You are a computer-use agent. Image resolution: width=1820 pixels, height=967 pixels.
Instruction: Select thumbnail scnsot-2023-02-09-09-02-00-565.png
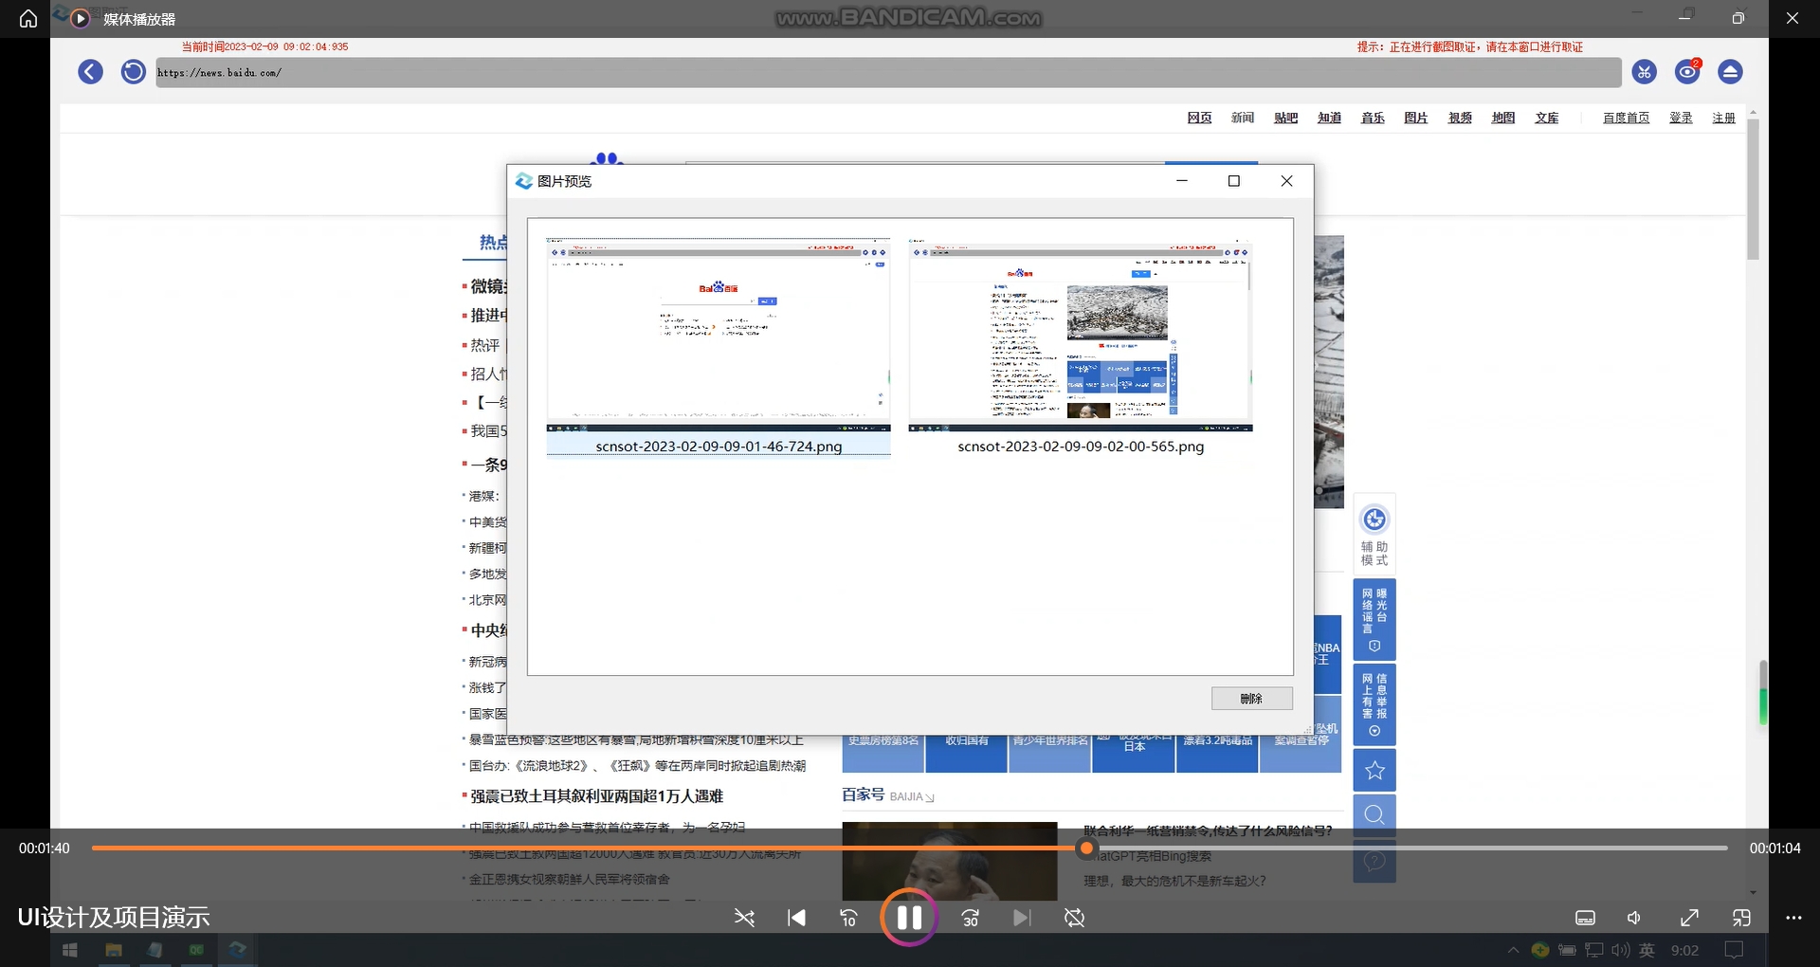1081,346
